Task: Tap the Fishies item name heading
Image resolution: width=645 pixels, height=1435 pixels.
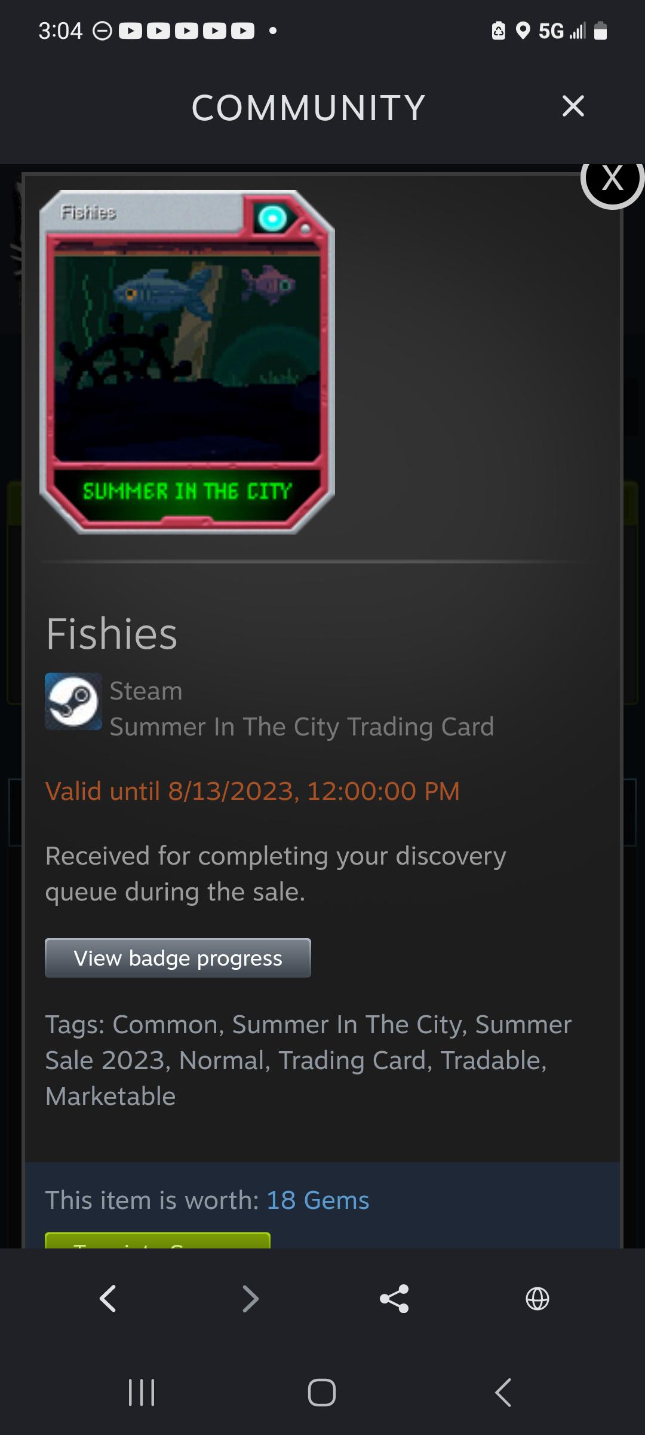Action: click(112, 634)
